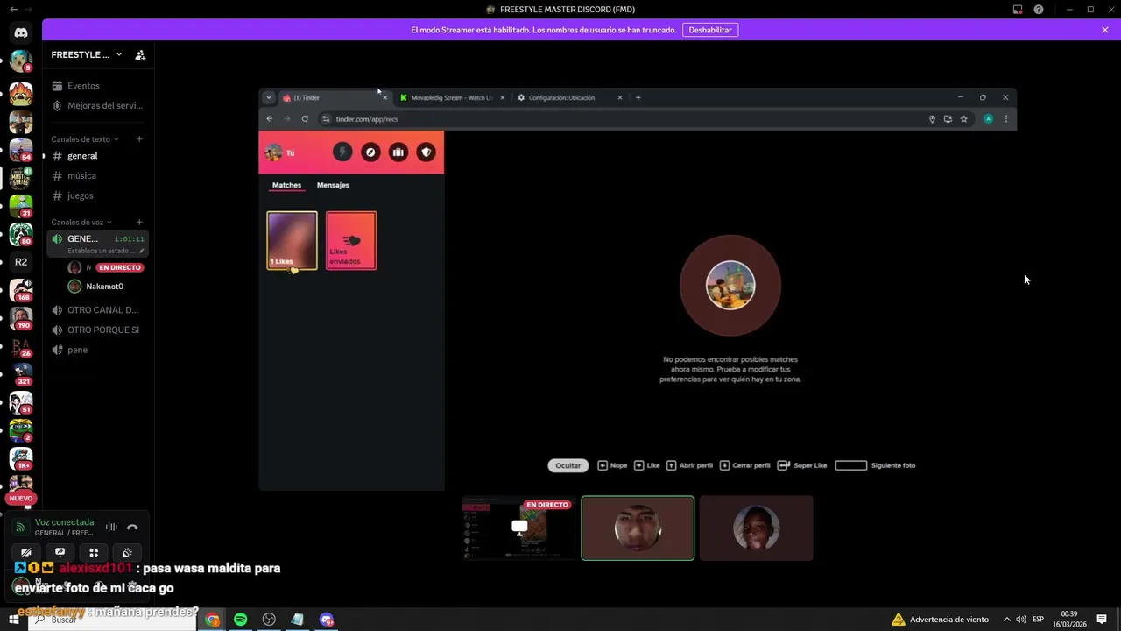The width and height of the screenshot is (1121, 631).
Task: Open Eventos in the Discord sidebar
Action: point(83,86)
